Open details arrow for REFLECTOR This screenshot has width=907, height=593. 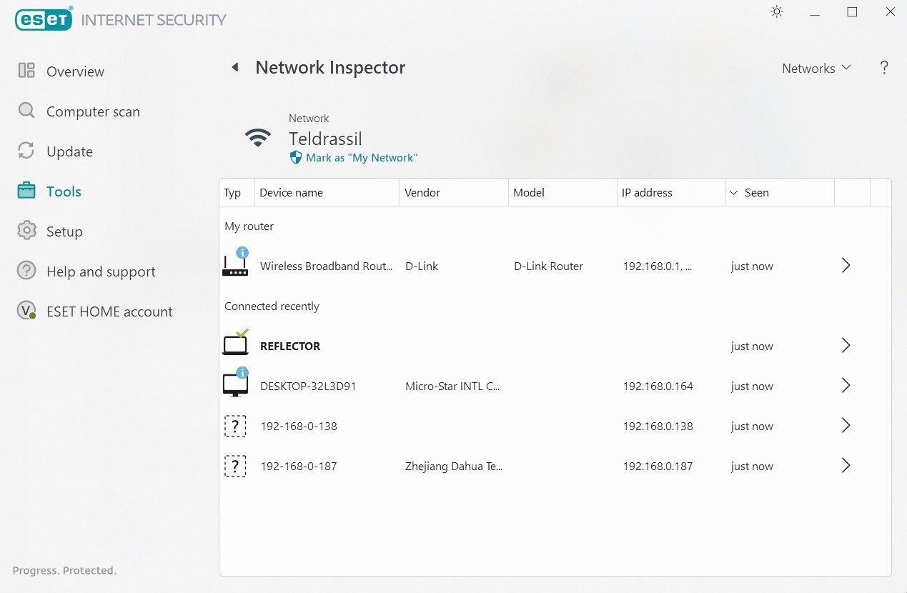(x=846, y=346)
